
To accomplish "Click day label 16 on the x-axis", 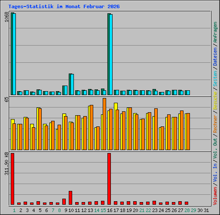I will pyautogui.click(x=110, y=210).
